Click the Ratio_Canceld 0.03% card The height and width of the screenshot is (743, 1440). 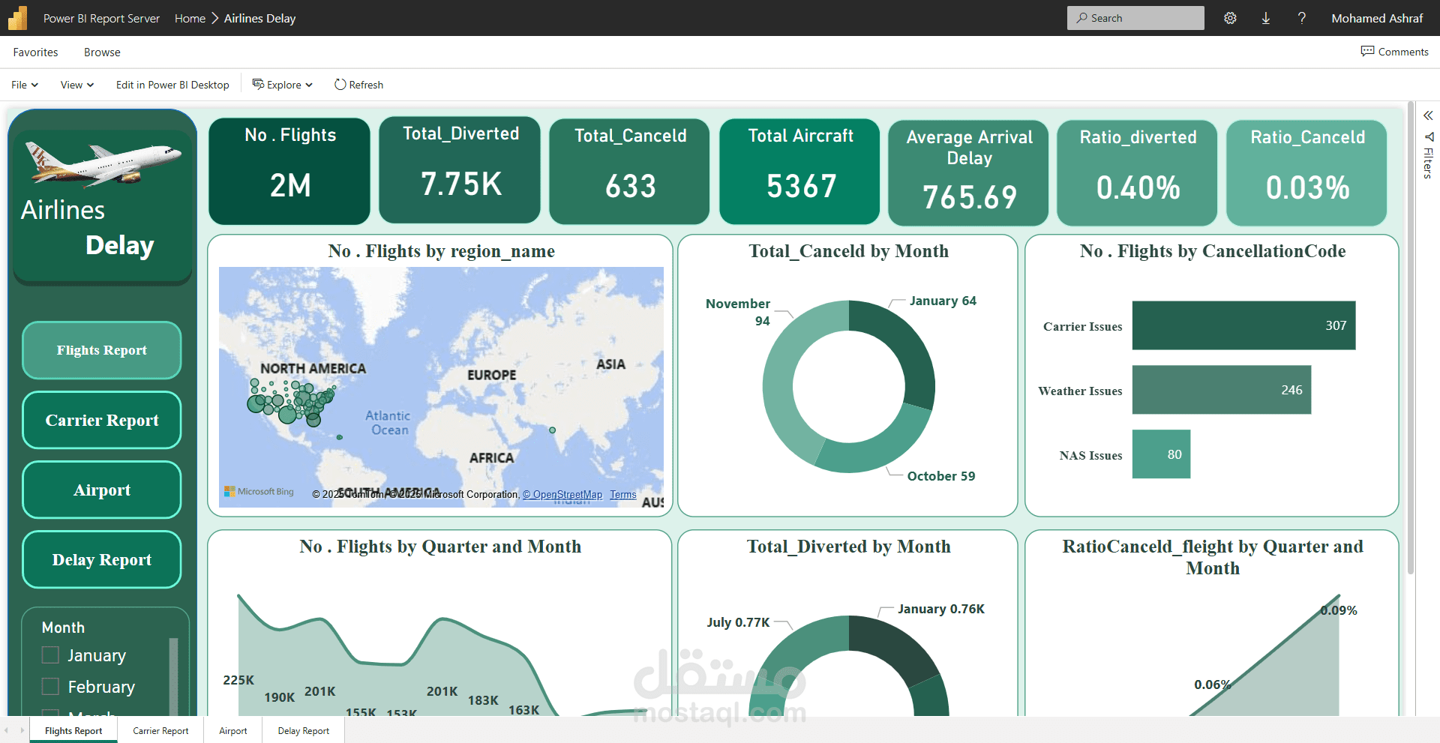[1307, 172]
